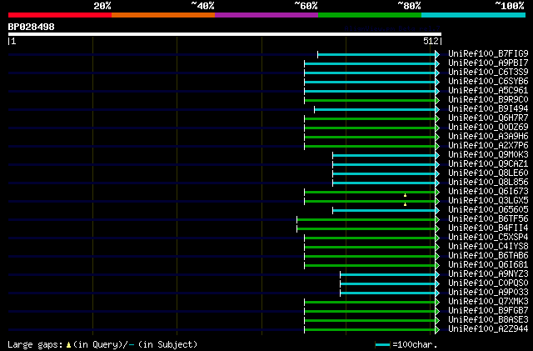Select hit label UniRef100_A3A9H6
Viewport: 533px width, 351px height.
[x=488, y=136]
